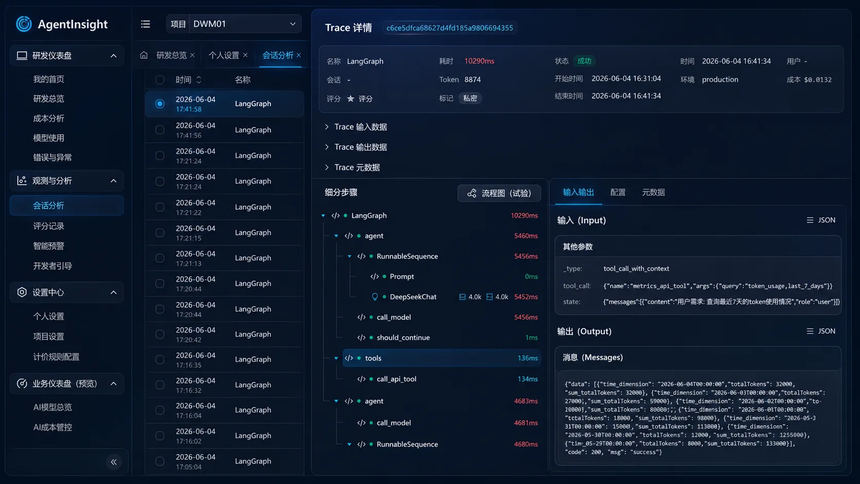Image resolution: width=860 pixels, height=484 pixels.
Task: Select radio for 17:21:22 row
Action: 160,207
